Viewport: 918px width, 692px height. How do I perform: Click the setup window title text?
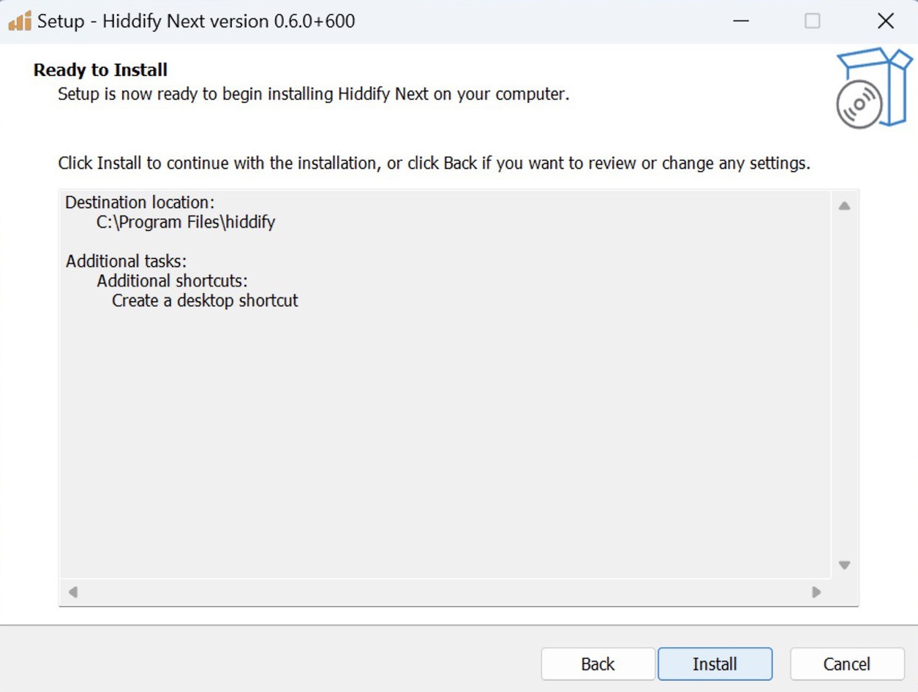tap(196, 21)
